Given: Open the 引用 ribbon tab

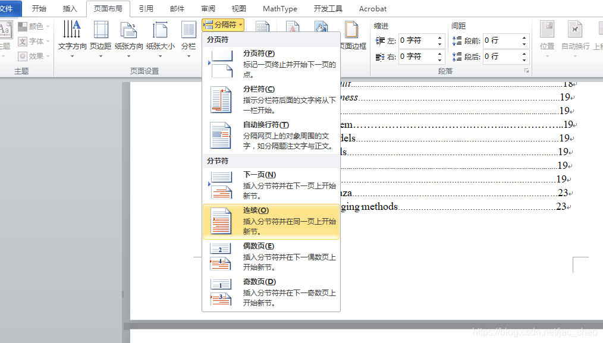Looking at the screenshot, I should coord(146,8).
